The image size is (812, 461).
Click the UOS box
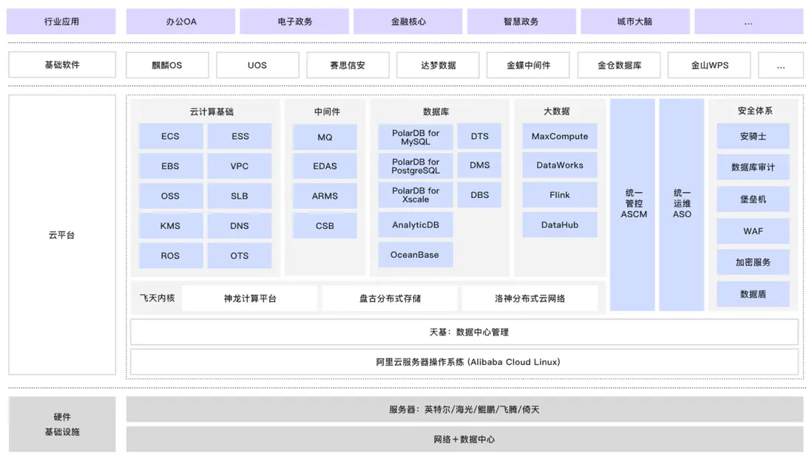click(x=257, y=65)
